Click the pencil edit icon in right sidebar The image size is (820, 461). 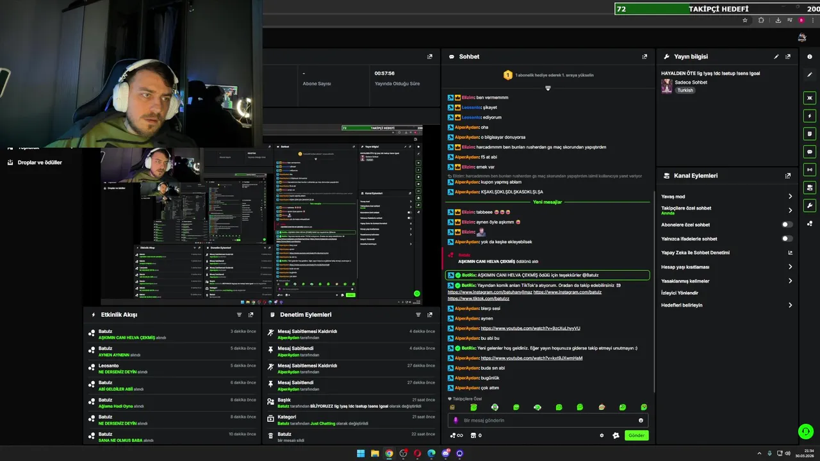(810, 74)
